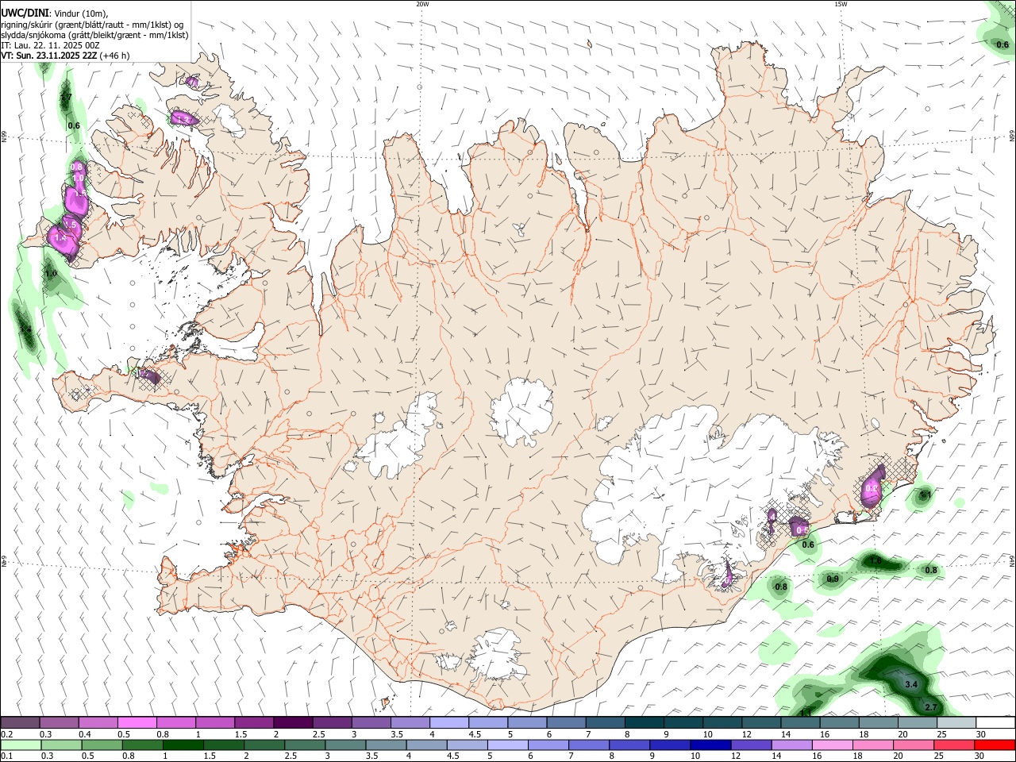Pick the 5–6 light periwinkle rain scale swatch

[506, 745]
